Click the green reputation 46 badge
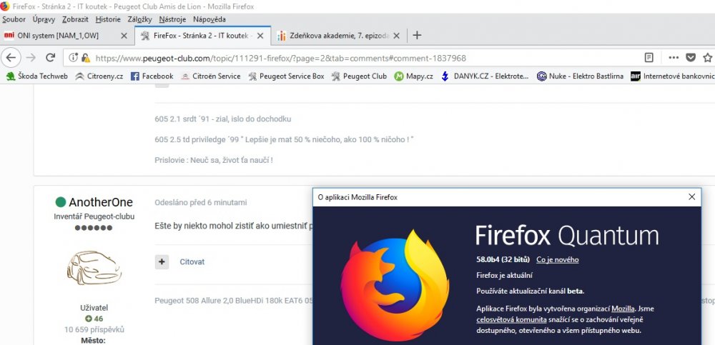The height and width of the screenshot is (345, 715). click(x=94, y=319)
